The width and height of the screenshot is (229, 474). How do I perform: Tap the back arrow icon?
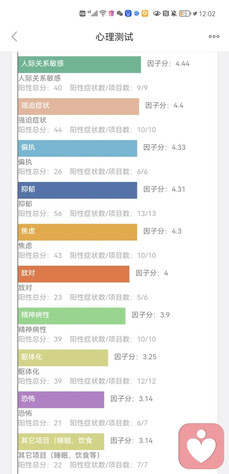pos(14,36)
